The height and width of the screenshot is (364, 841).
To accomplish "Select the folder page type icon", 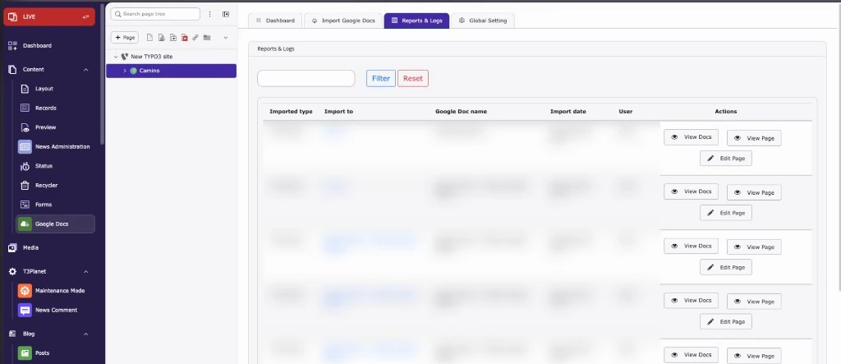I will click(207, 38).
